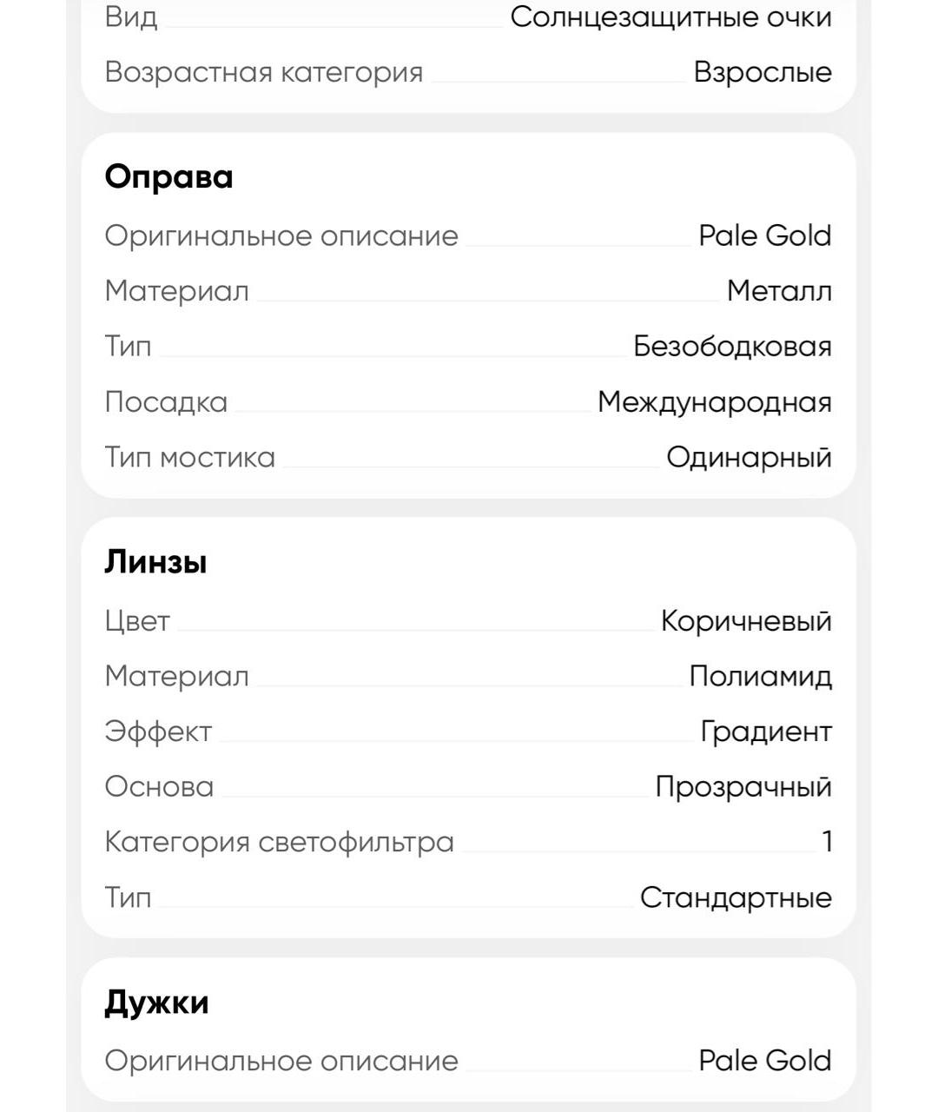Image resolution: width=938 pixels, height=1112 pixels.
Task: Click the Возрастная категория label
Action: tap(263, 72)
